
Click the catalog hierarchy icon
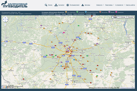click(x=56, y=5)
